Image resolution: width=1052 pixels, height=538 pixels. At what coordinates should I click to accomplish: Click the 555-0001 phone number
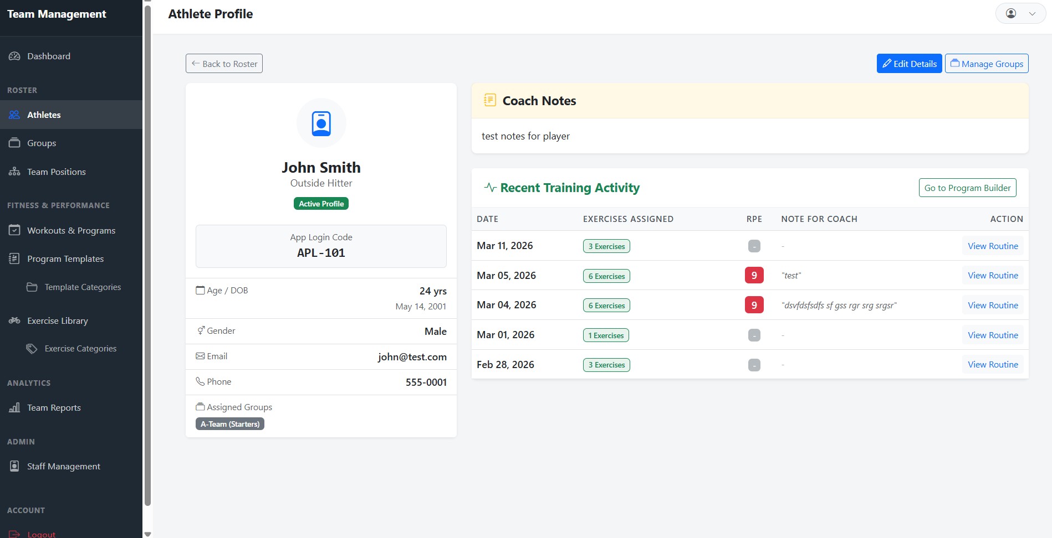426,382
